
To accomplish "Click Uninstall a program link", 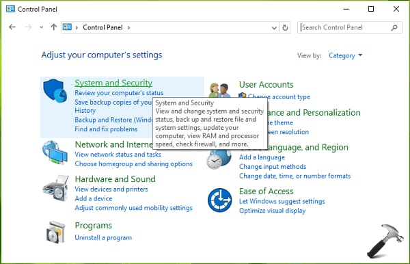I will [x=103, y=237].
